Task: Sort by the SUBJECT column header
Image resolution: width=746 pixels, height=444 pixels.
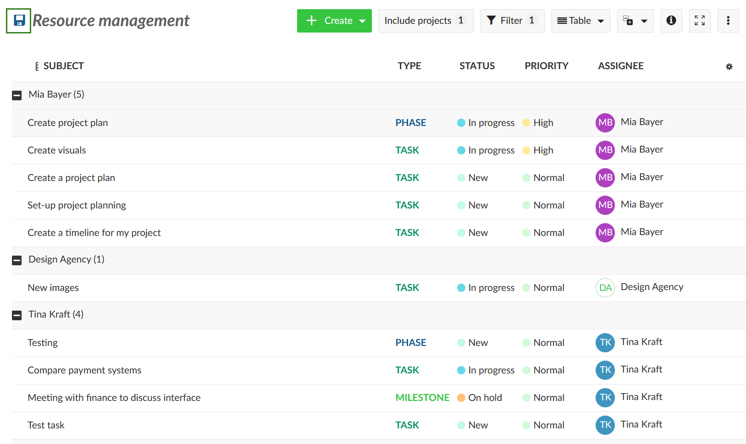Action: pyautogui.click(x=63, y=66)
